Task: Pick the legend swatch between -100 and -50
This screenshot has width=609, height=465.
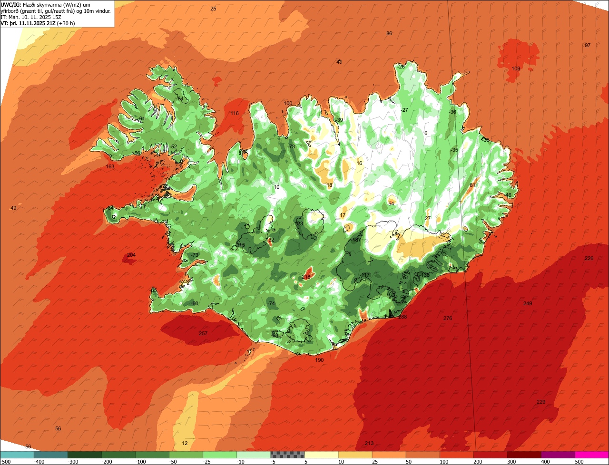Action: [x=152, y=455]
